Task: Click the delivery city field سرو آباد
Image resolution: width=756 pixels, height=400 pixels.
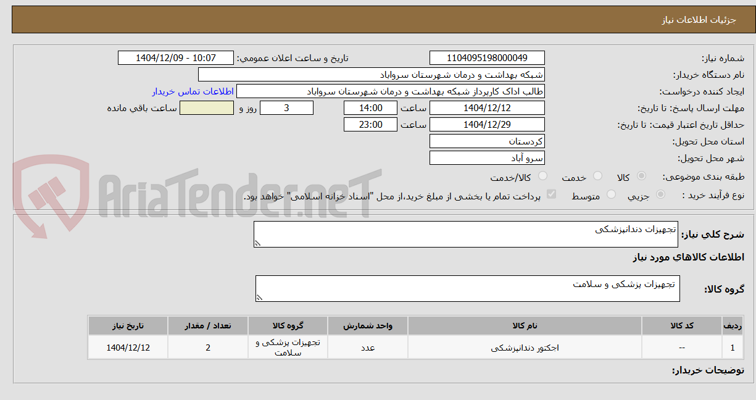Action: pos(487,158)
